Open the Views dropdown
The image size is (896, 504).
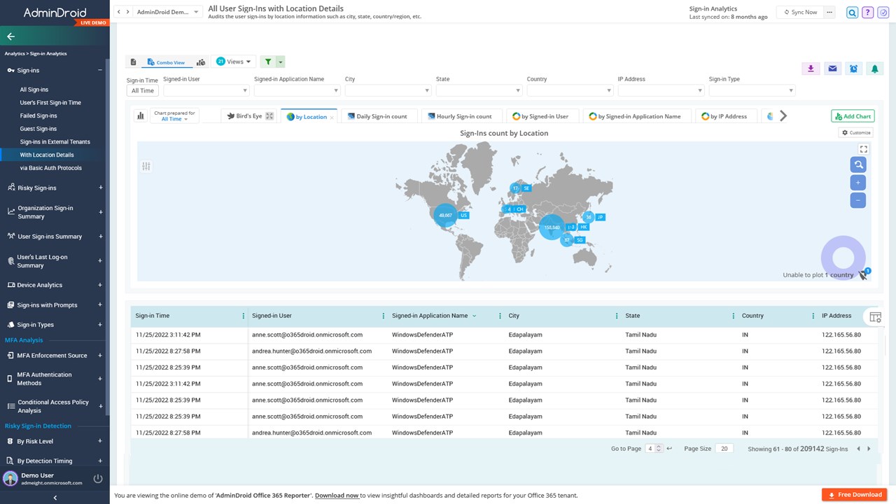click(x=234, y=62)
